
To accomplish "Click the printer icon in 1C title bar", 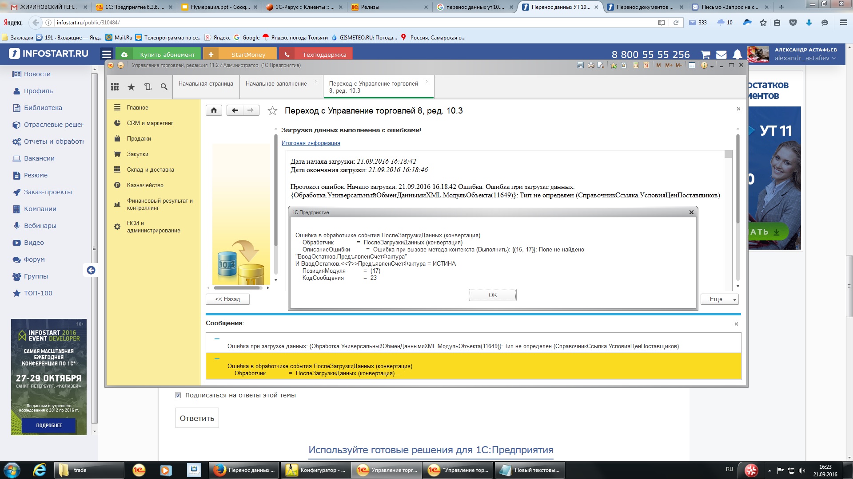I will point(591,65).
